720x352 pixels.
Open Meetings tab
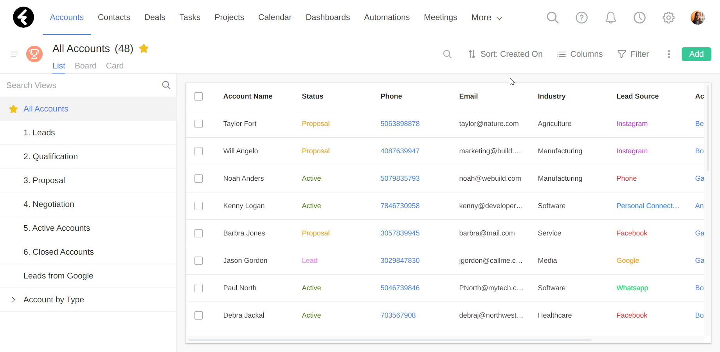(x=441, y=17)
